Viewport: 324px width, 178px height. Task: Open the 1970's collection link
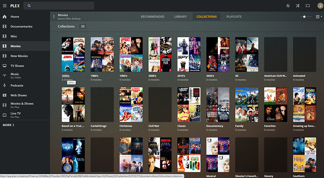pos(65,76)
